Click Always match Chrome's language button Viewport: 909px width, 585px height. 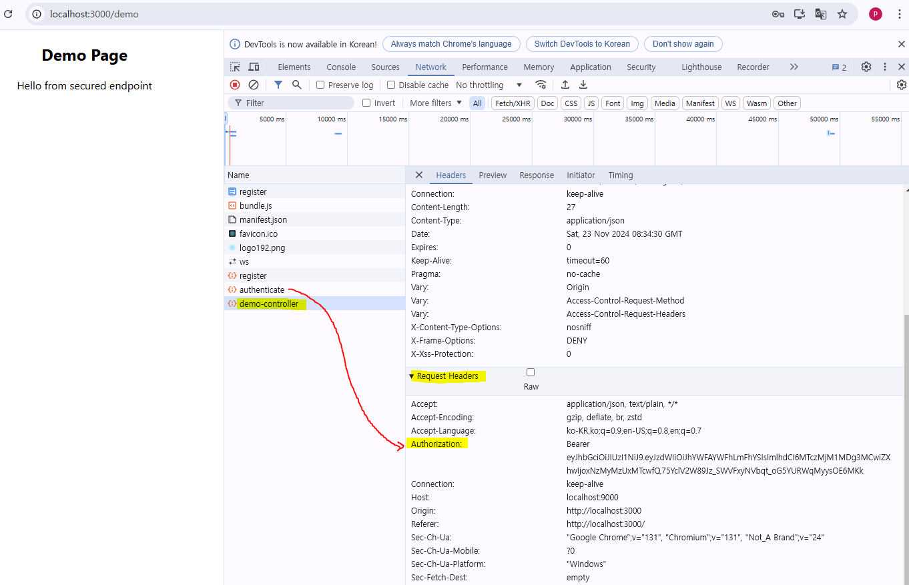[x=451, y=44]
